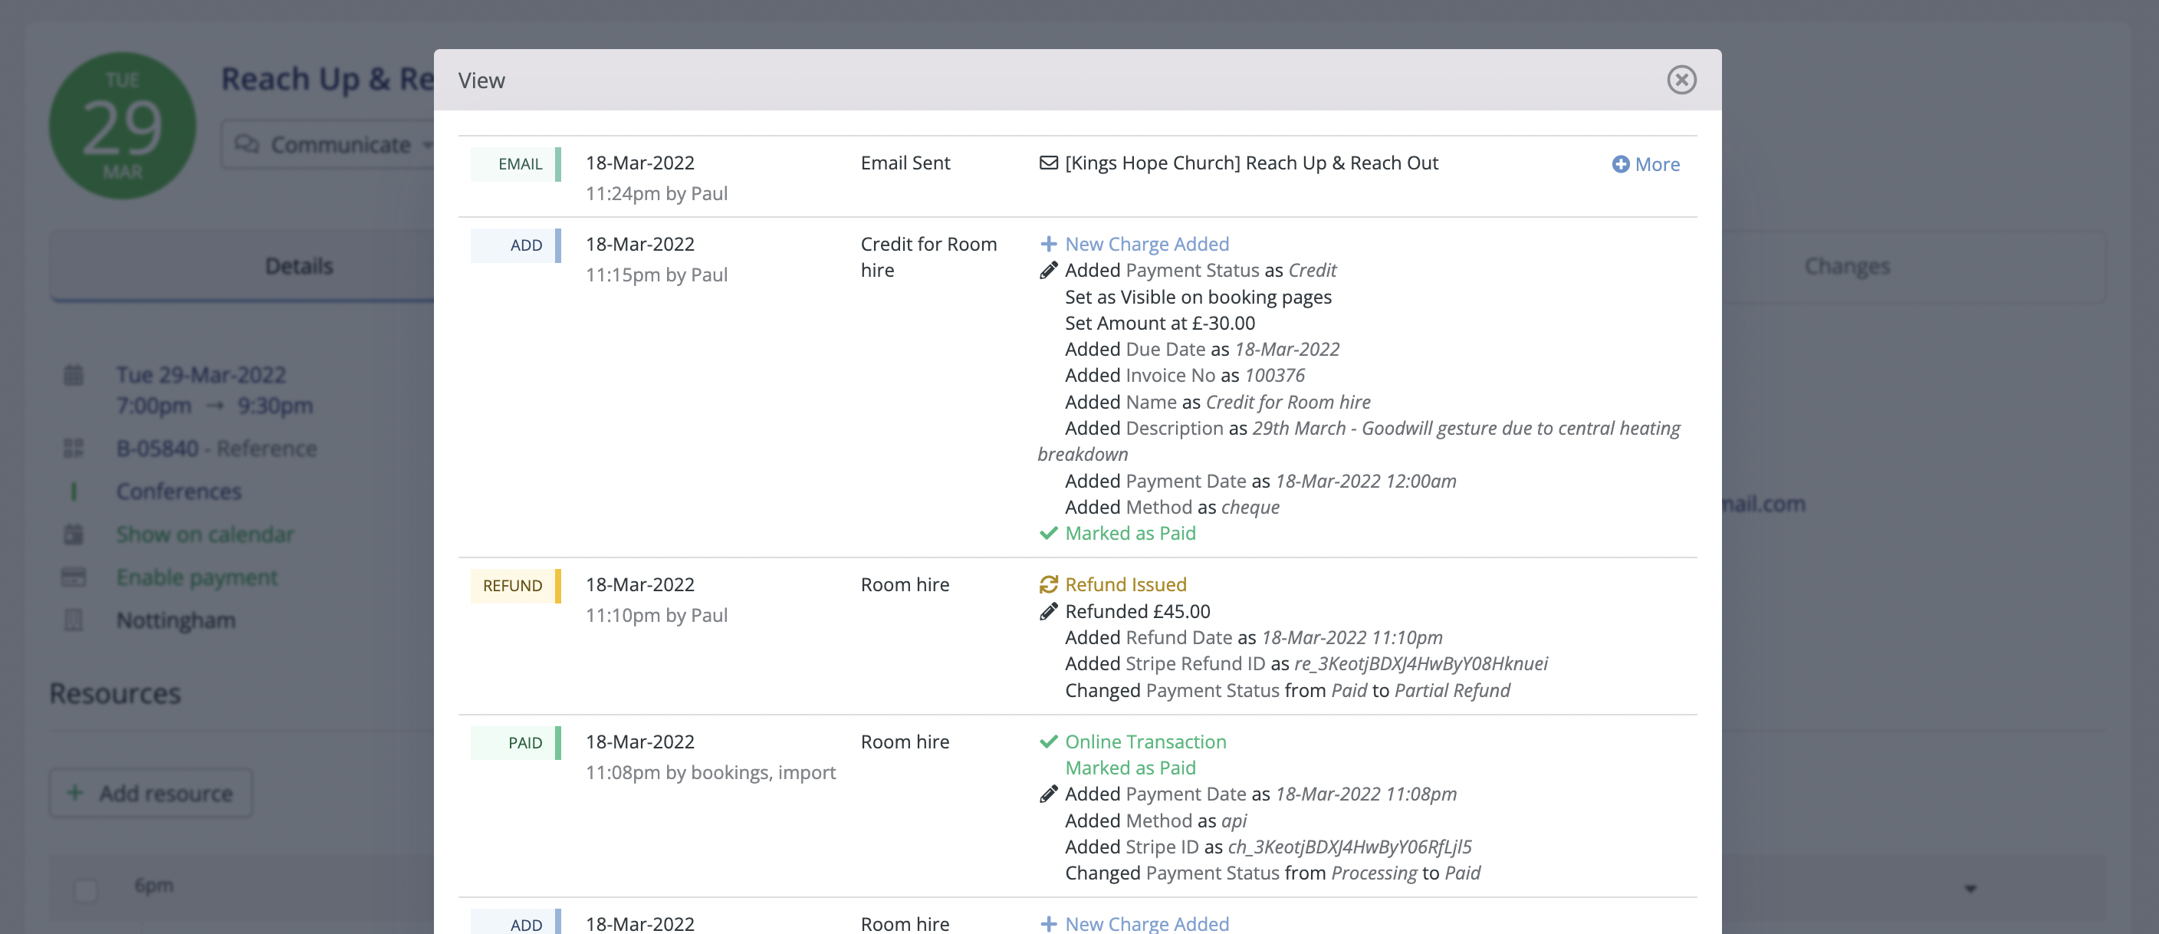Click the refund arrows icon beside Refund Issued
Viewport: 2159px width, 934px height.
tap(1047, 584)
